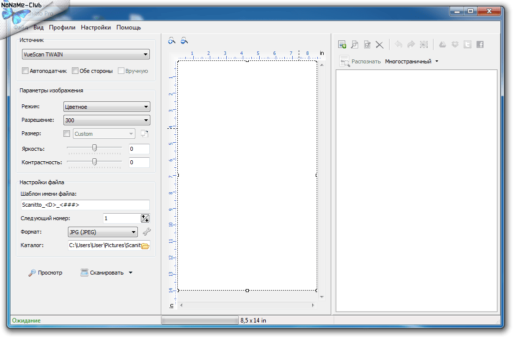Open the format settings wrench icon
This screenshot has width=513, height=338.
(x=146, y=232)
